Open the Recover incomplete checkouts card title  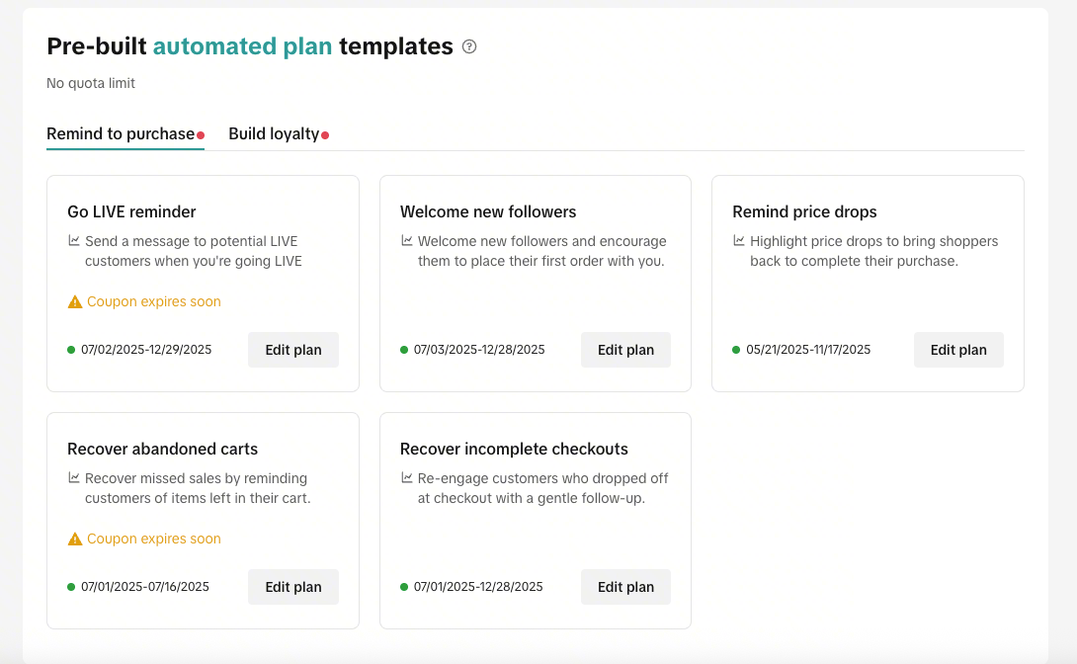(514, 449)
